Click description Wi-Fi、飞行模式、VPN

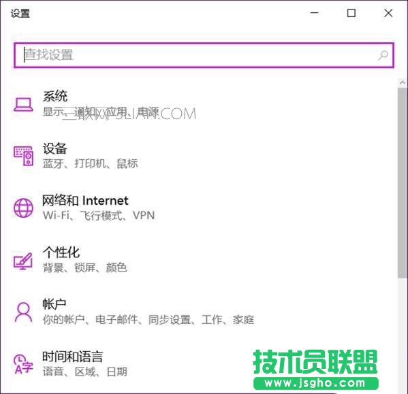(x=99, y=216)
